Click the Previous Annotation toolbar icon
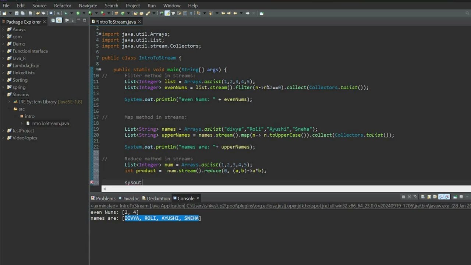 [x=210, y=13]
